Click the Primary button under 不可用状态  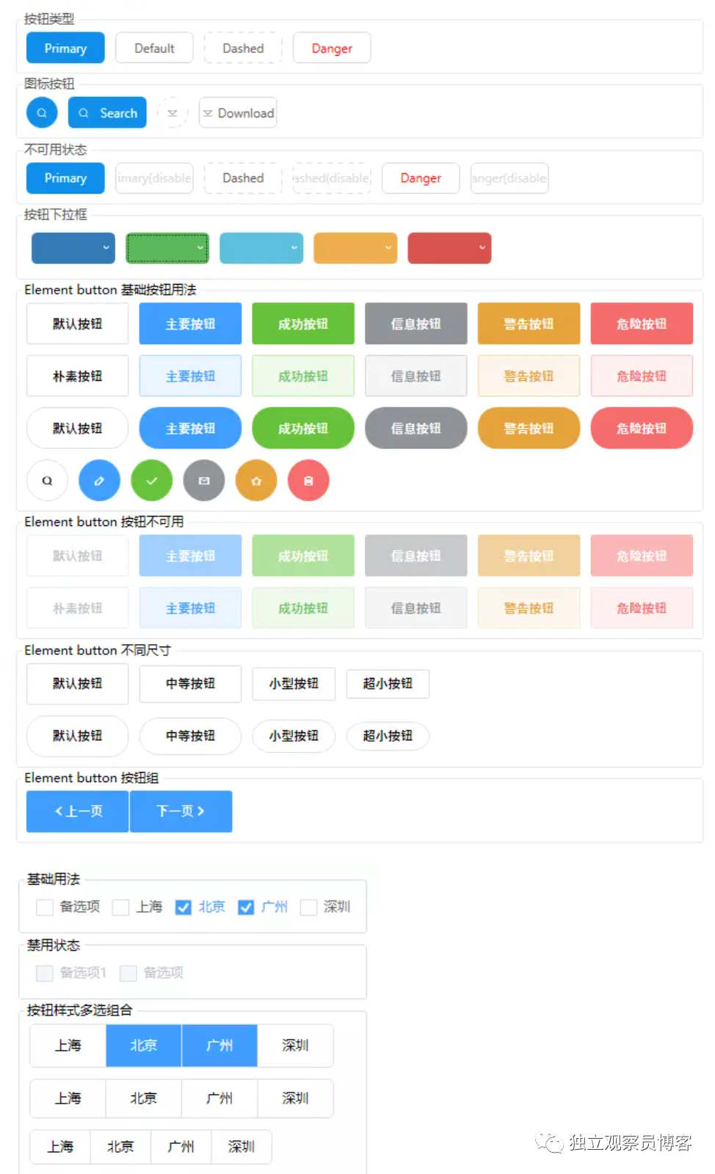[65, 178]
